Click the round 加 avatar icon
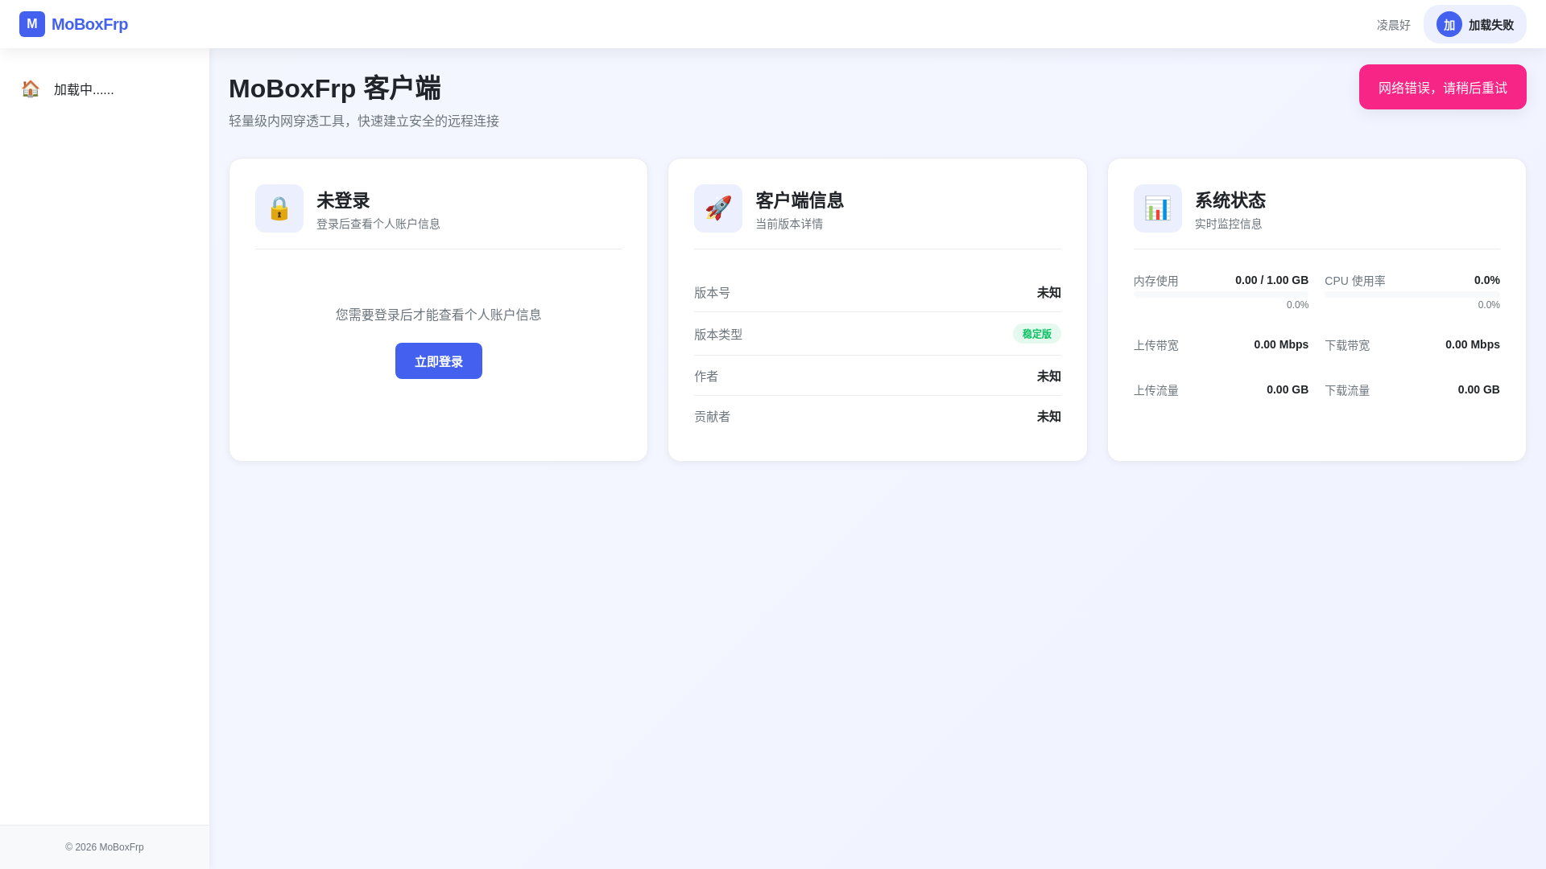1546x869 pixels. tap(1449, 24)
